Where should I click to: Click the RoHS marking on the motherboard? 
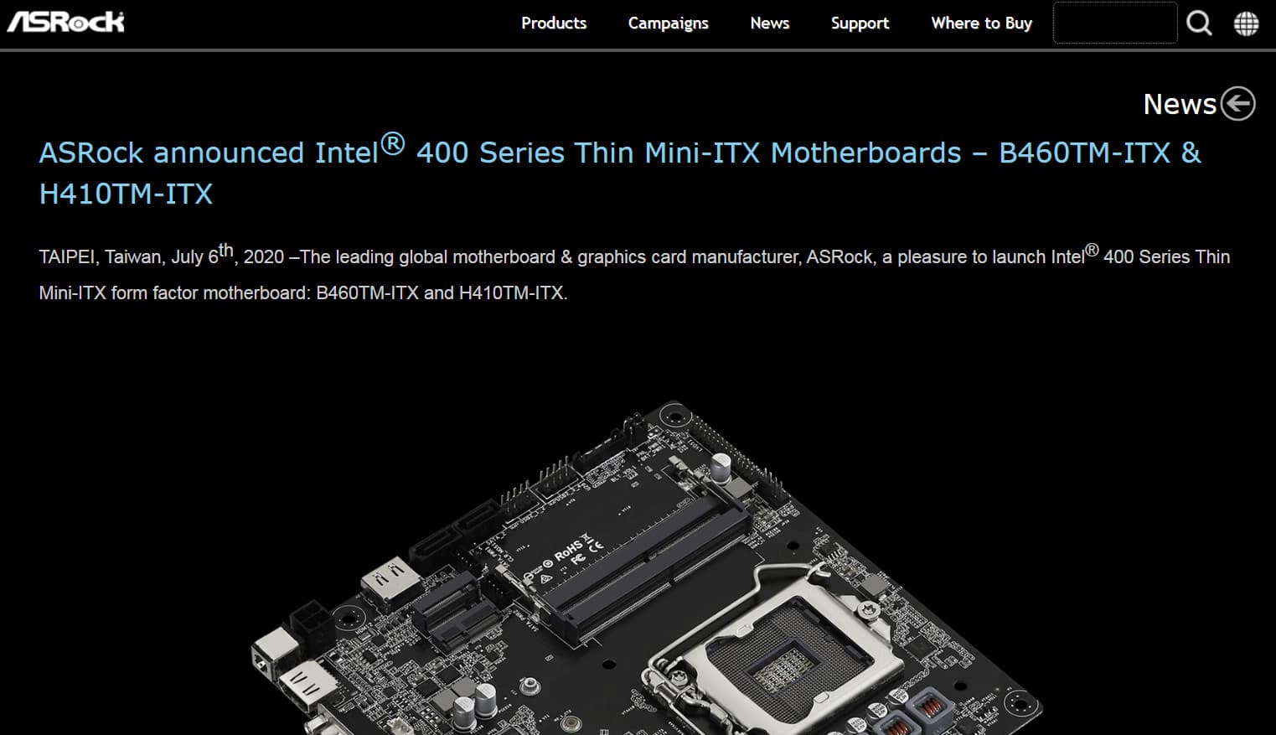tap(567, 551)
